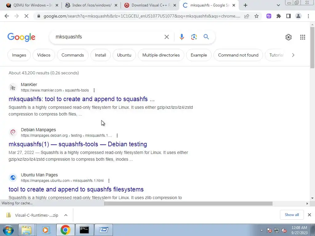The width and height of the screenshot is (315, 236).
Task: Bookmark this page with the star
Action: point(257,16)
